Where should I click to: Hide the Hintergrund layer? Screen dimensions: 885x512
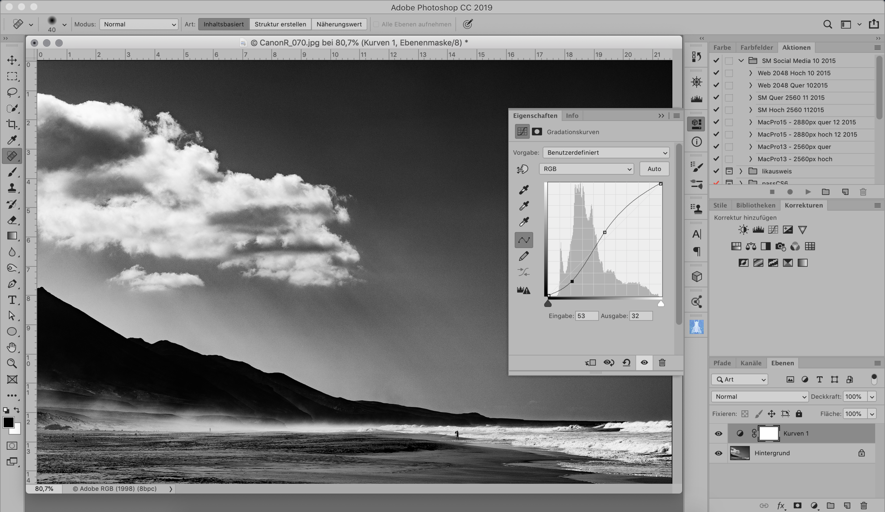click(x=718, y=453)
